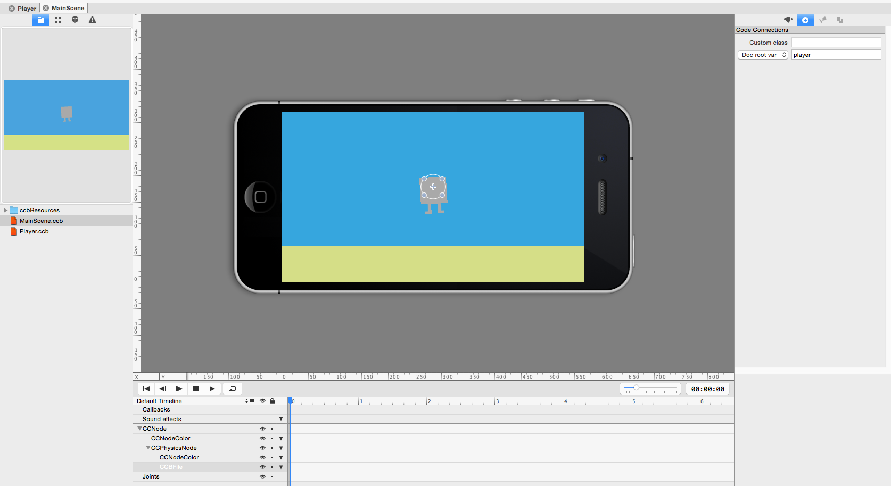
Task: Click the 00:00:00 timecode display
Action: click(707, 389)
